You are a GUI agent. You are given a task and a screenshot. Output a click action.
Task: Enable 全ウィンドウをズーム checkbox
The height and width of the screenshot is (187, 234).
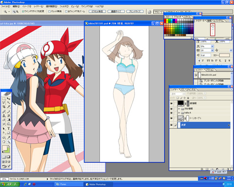66,11
